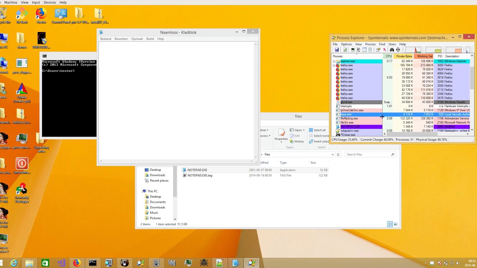Click the Git Bash desktop icon
Screen dimensions: 477x268
tap(22, 16)
